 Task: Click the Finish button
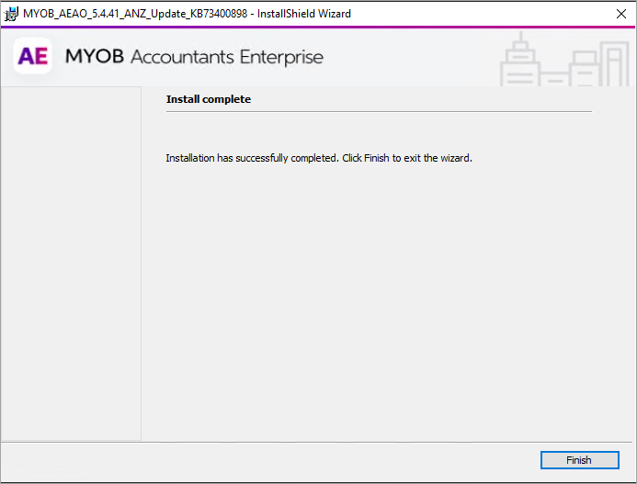(578, 460)
